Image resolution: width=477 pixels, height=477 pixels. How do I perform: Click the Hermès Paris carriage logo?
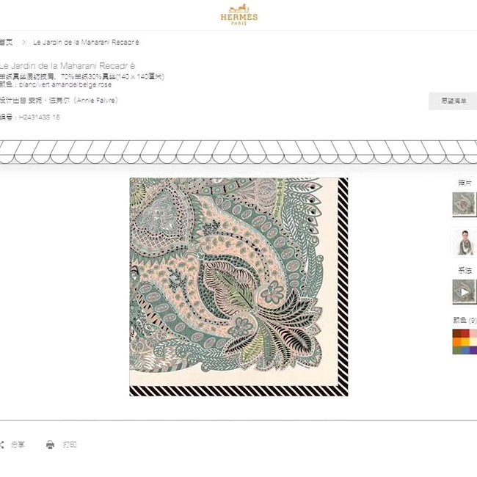tap(238, 14)
